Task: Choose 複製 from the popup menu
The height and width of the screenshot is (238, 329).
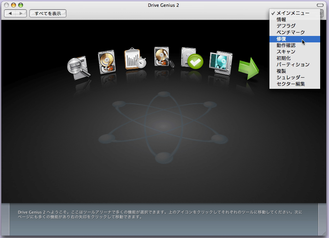Action: (295, 71)
